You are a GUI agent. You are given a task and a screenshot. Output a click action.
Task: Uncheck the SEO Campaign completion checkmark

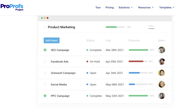[x=45, y=50]
